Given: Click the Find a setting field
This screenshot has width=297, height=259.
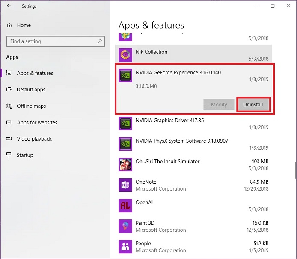Looking at the screenshot, I should pyautogui.click(x=56, y=41).
